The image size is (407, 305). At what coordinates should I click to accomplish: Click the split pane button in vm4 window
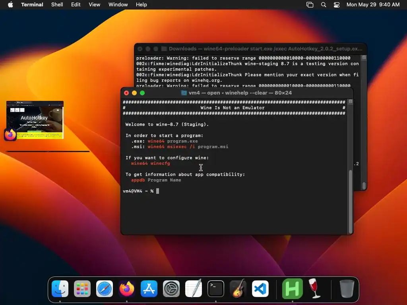[x=351, y=101]
